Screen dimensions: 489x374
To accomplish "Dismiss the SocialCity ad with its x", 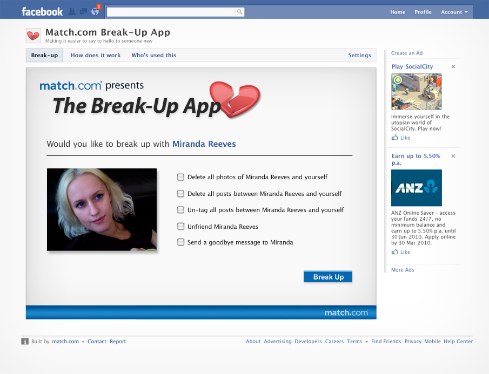I will (x=453, y=66).
